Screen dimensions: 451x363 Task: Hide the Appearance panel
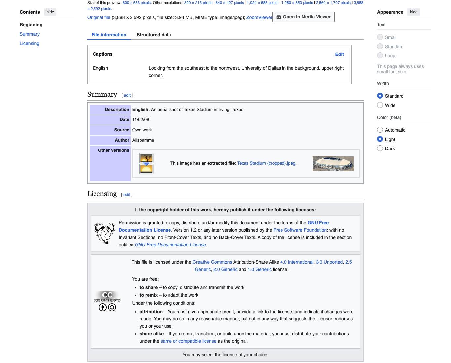click(414, 12)
